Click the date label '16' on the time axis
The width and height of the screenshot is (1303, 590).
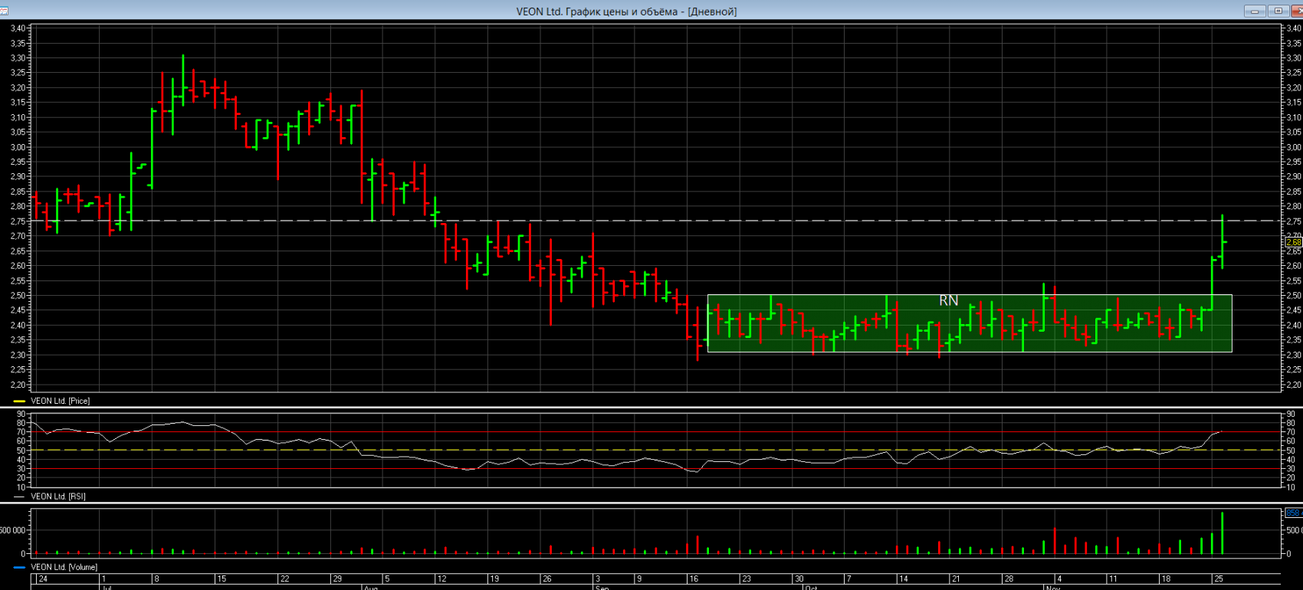[694, 579]
